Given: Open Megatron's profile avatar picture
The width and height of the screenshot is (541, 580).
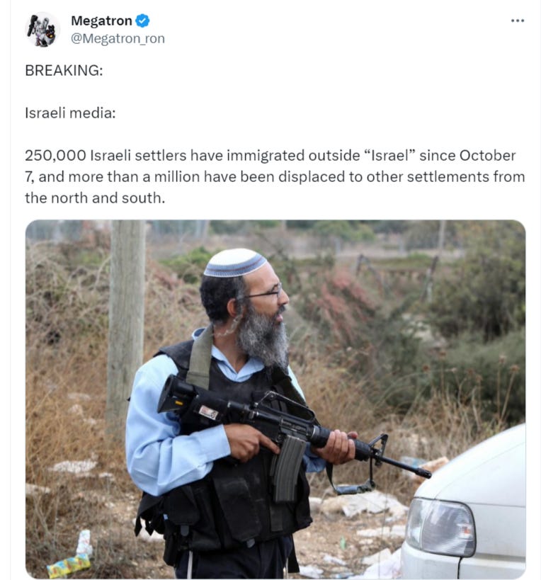Looking at the screenshot, I should click(x=42, y=29).
